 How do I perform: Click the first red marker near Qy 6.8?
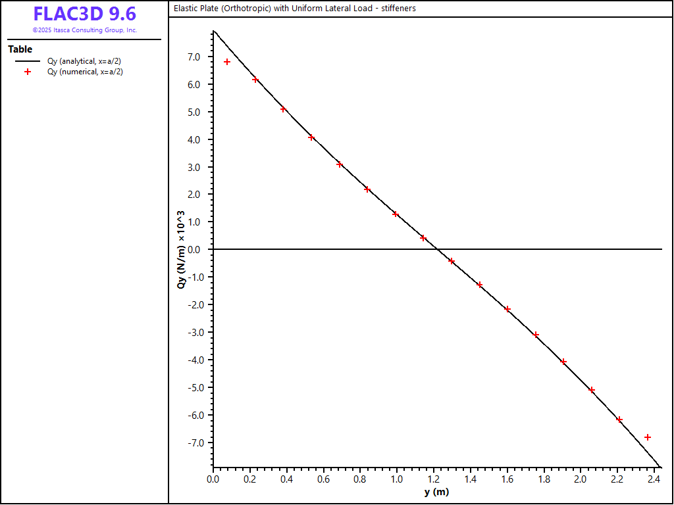click(227, 62)
